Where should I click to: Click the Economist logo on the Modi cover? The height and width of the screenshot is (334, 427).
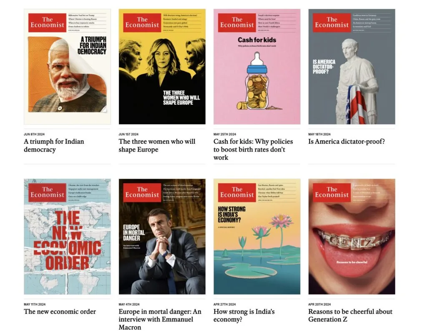(48, 22)
